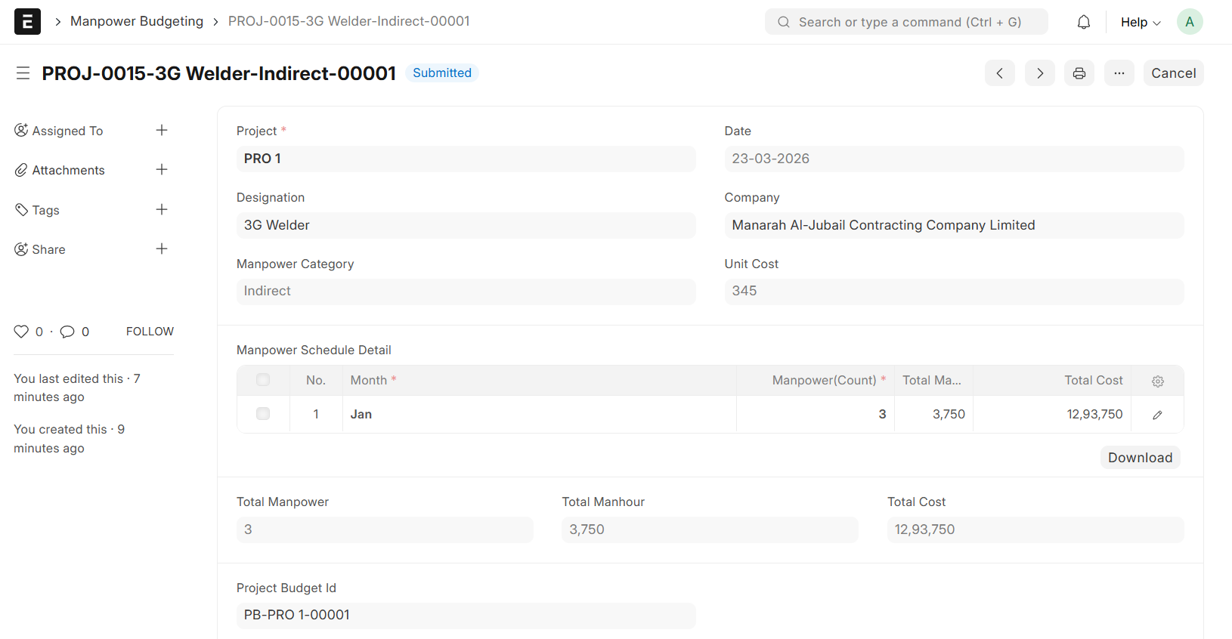The height and width of the screenshot is (639, 1232).
Task: Like this document heart icon
Action: click(x=21, y=332)
